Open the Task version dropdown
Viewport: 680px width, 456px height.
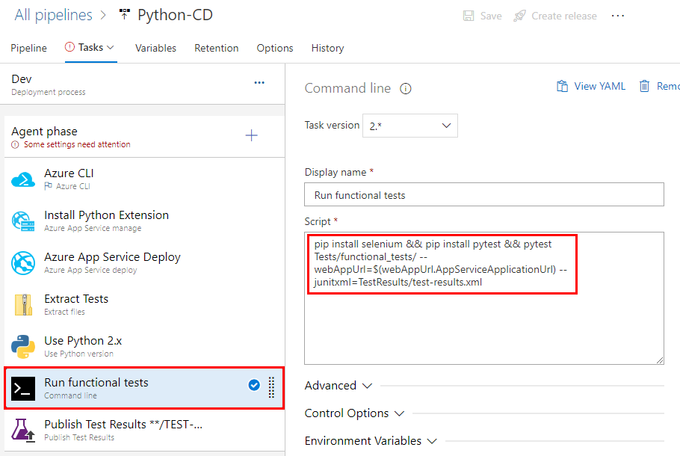point(409,126)
